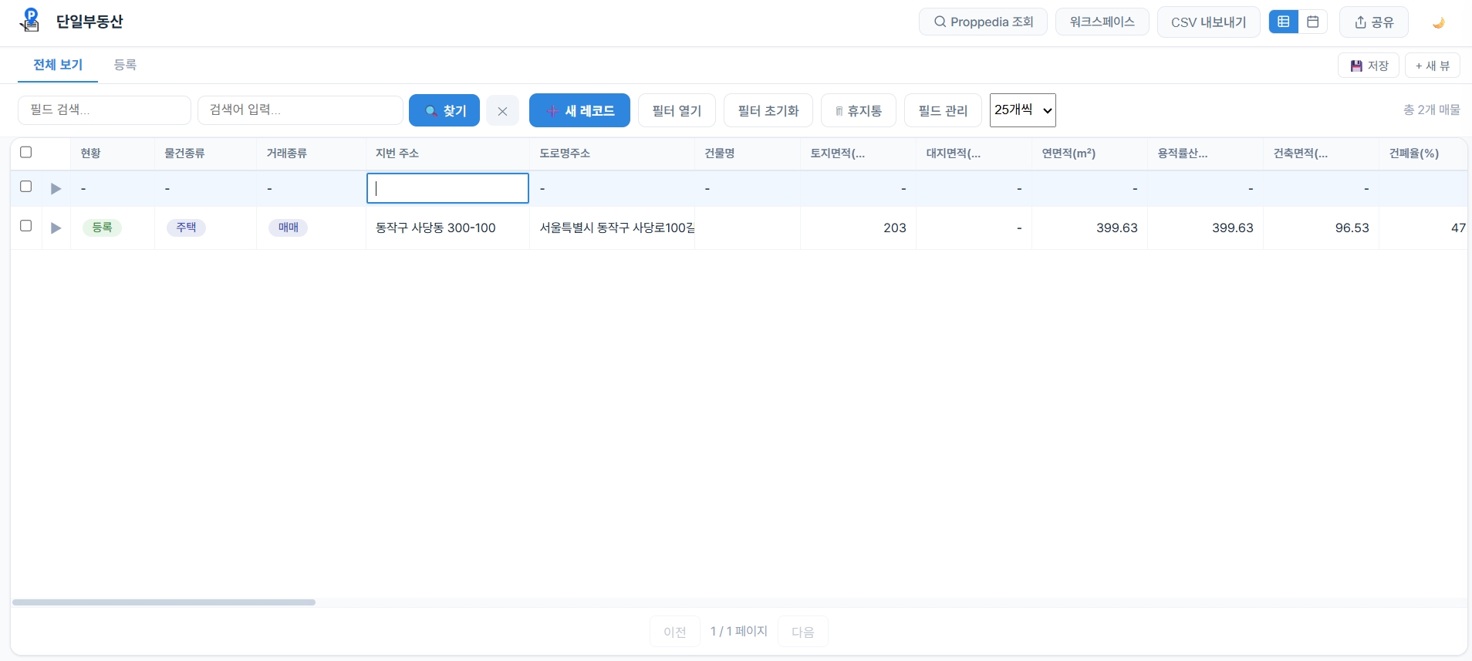
Task: Open 워크스페이스 button
Action: [x=1102, y=22]
